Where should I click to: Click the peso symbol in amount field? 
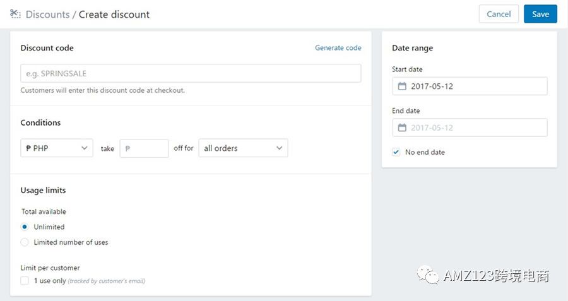(x=127, y=148)
